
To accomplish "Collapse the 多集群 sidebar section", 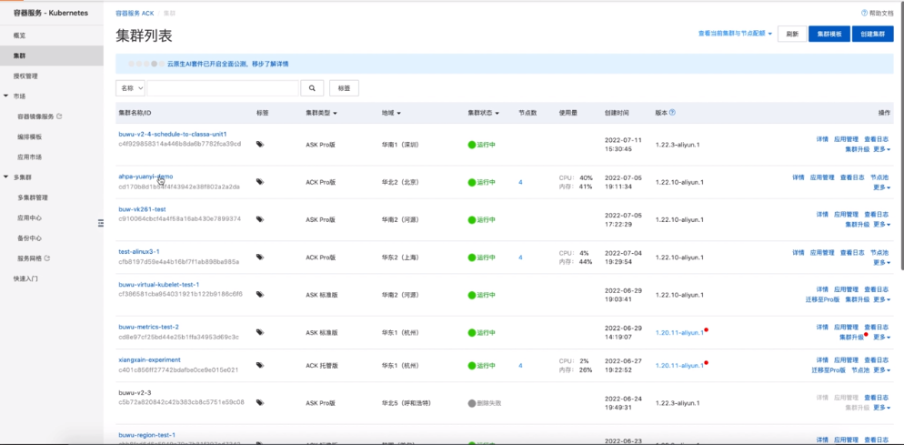I will point(5,177).
